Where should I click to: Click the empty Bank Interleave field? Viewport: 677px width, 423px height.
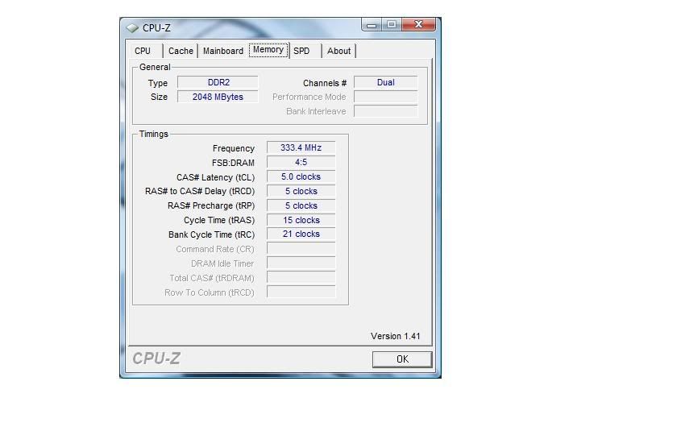(x=385, y=111)
